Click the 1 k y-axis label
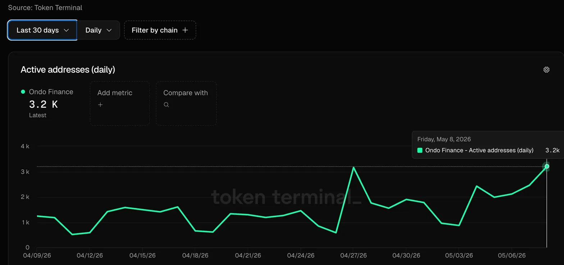 pos(25,223)
